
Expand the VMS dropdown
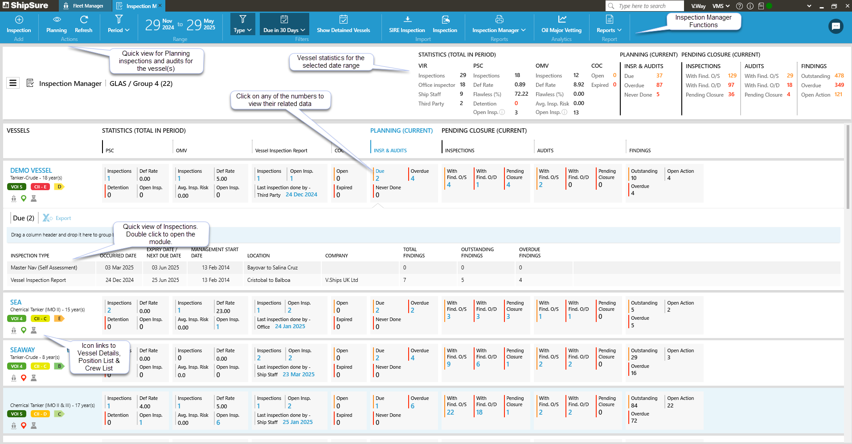click(x=721, y=6)
